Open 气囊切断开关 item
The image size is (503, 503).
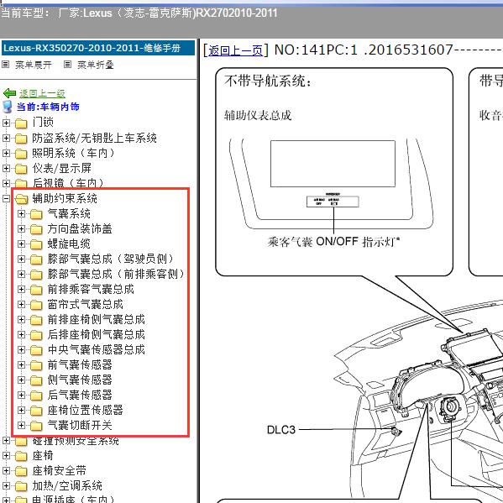tap(80, 426)
